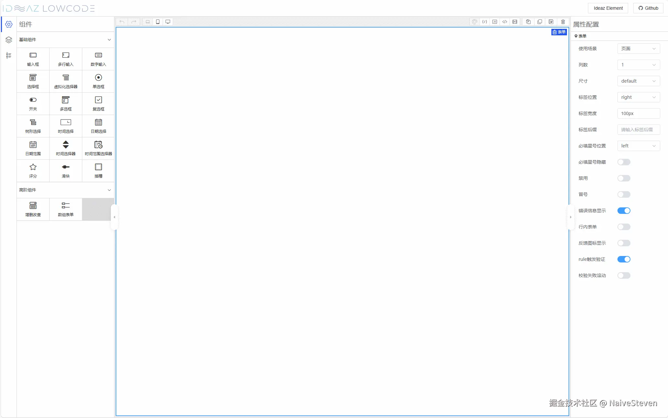Open the layers panel in left sidebar
The image size is (668, 418).
click(x=9, y=40)
